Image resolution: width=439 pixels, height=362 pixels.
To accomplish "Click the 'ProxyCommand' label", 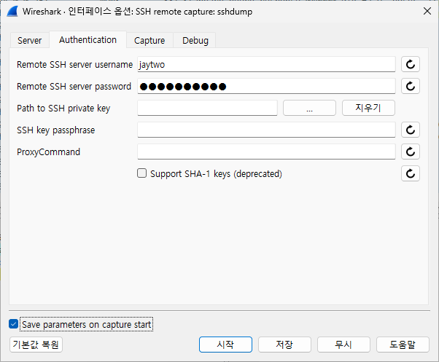I will [48, 152].
